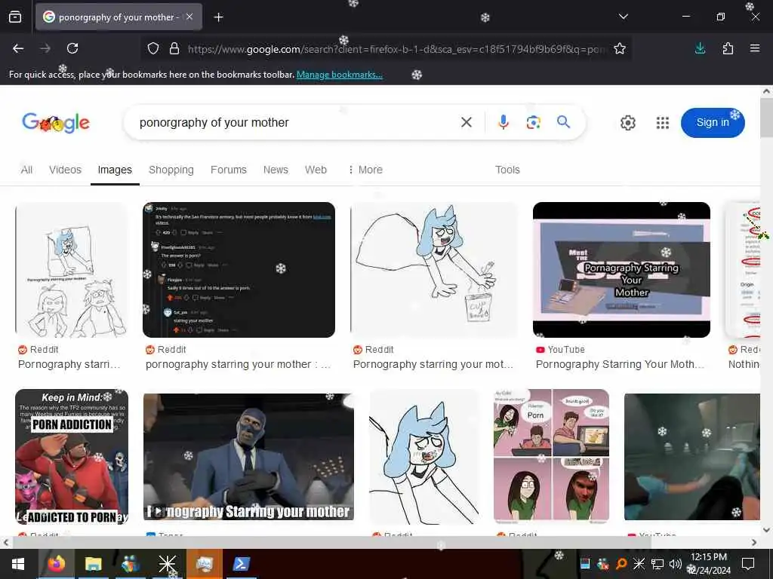This screenshot has width=773, height=579.
Task: Search by image with Lens icon
Action: 533,122
